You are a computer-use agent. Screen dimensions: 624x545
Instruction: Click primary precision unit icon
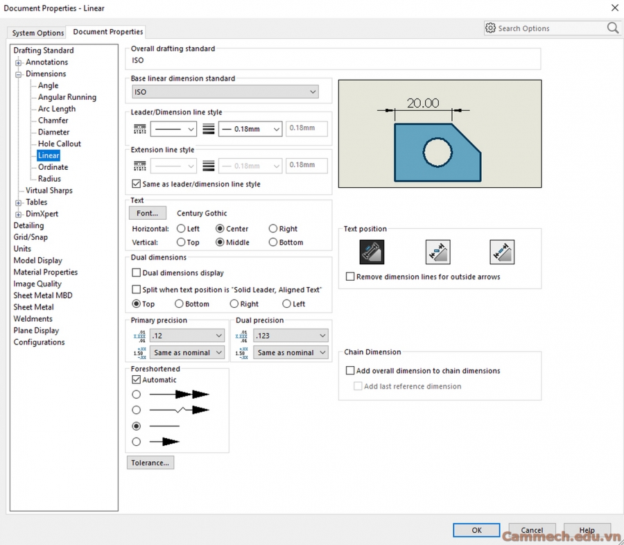[139, 336]
